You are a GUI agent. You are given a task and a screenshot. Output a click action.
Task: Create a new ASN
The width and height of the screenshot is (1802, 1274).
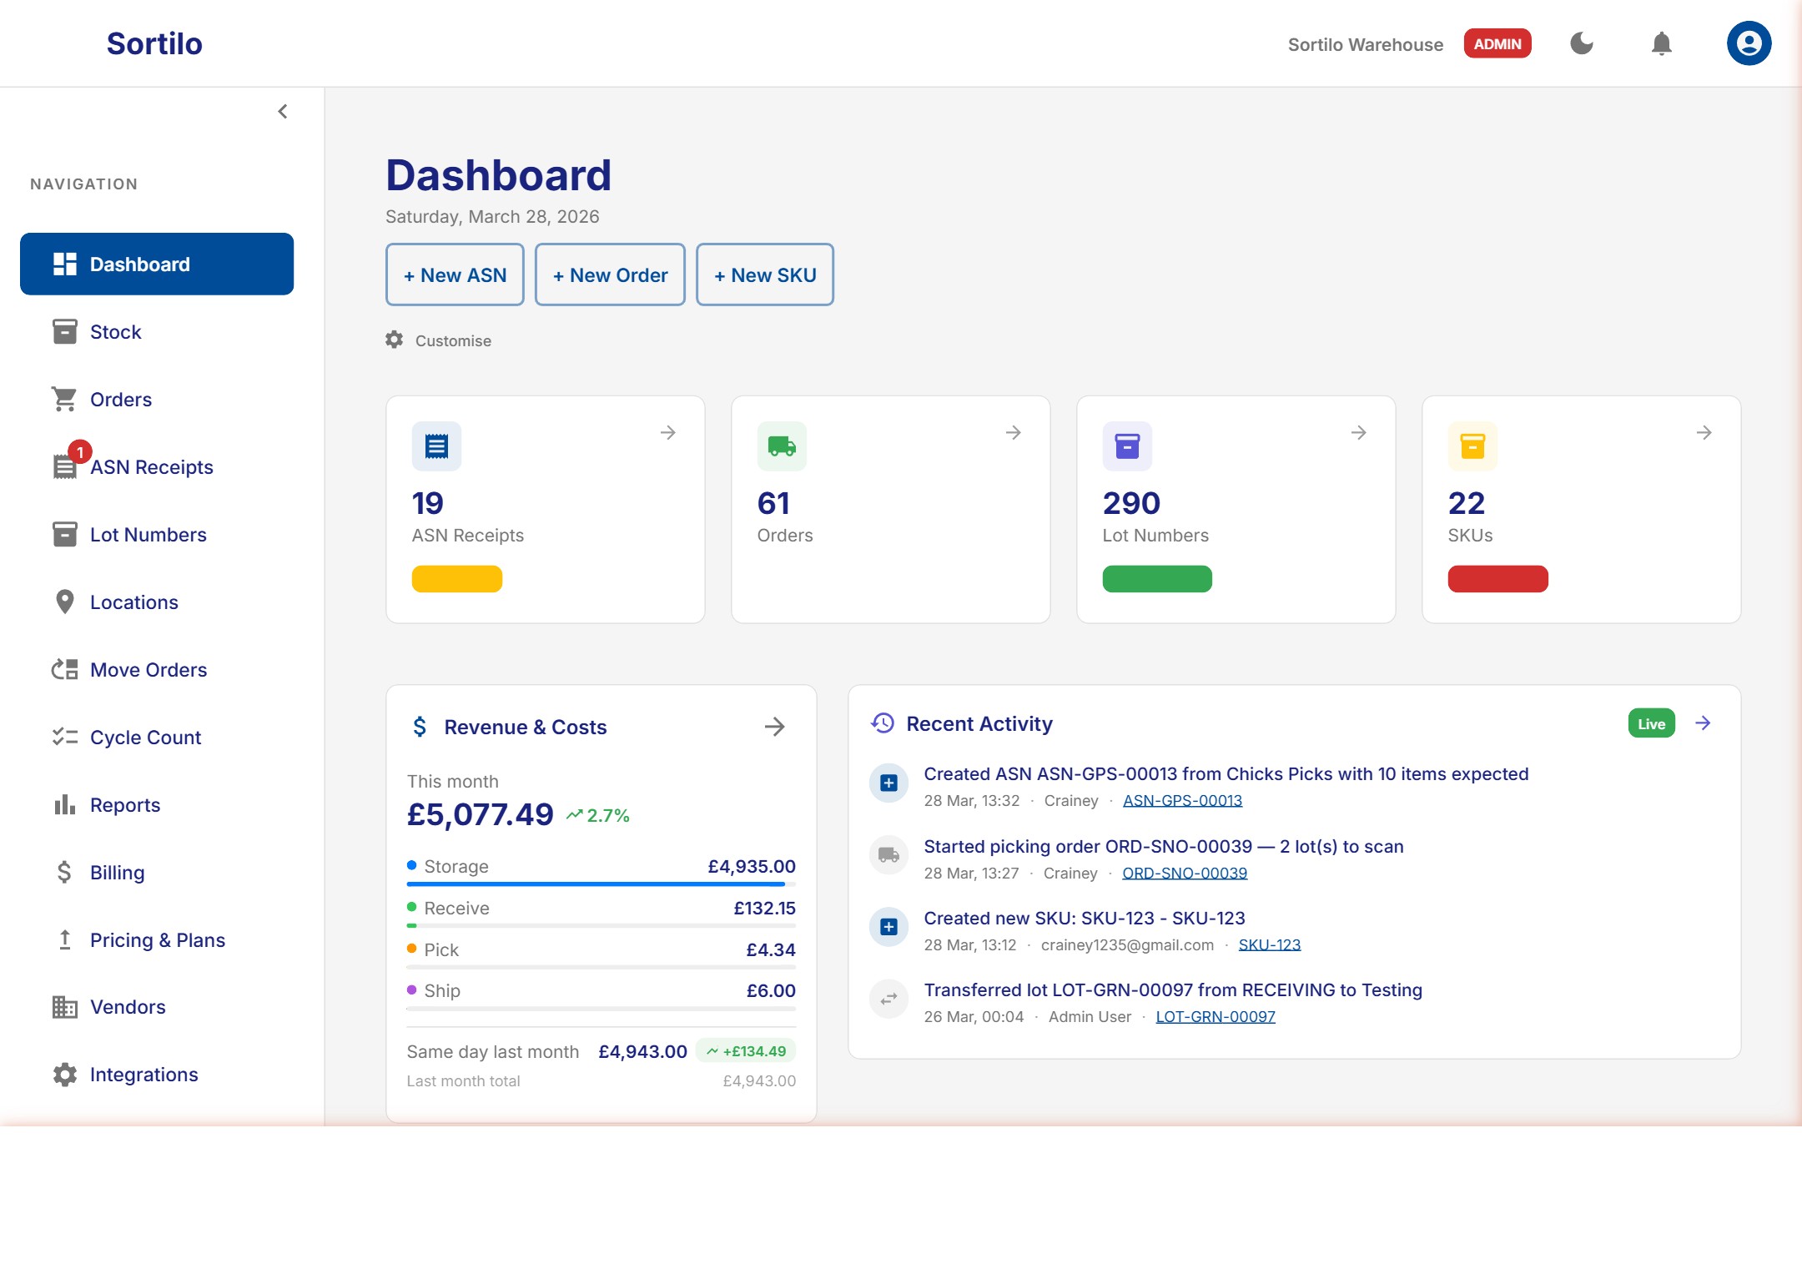click(x=455, y=274)
